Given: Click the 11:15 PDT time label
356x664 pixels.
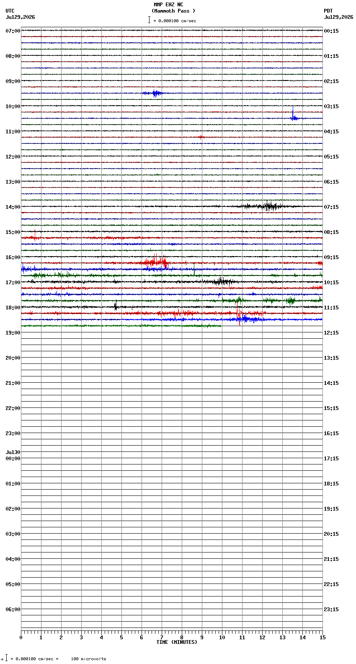Looking at the screenshot, I should pyautogui.click(x=331, y=308).
